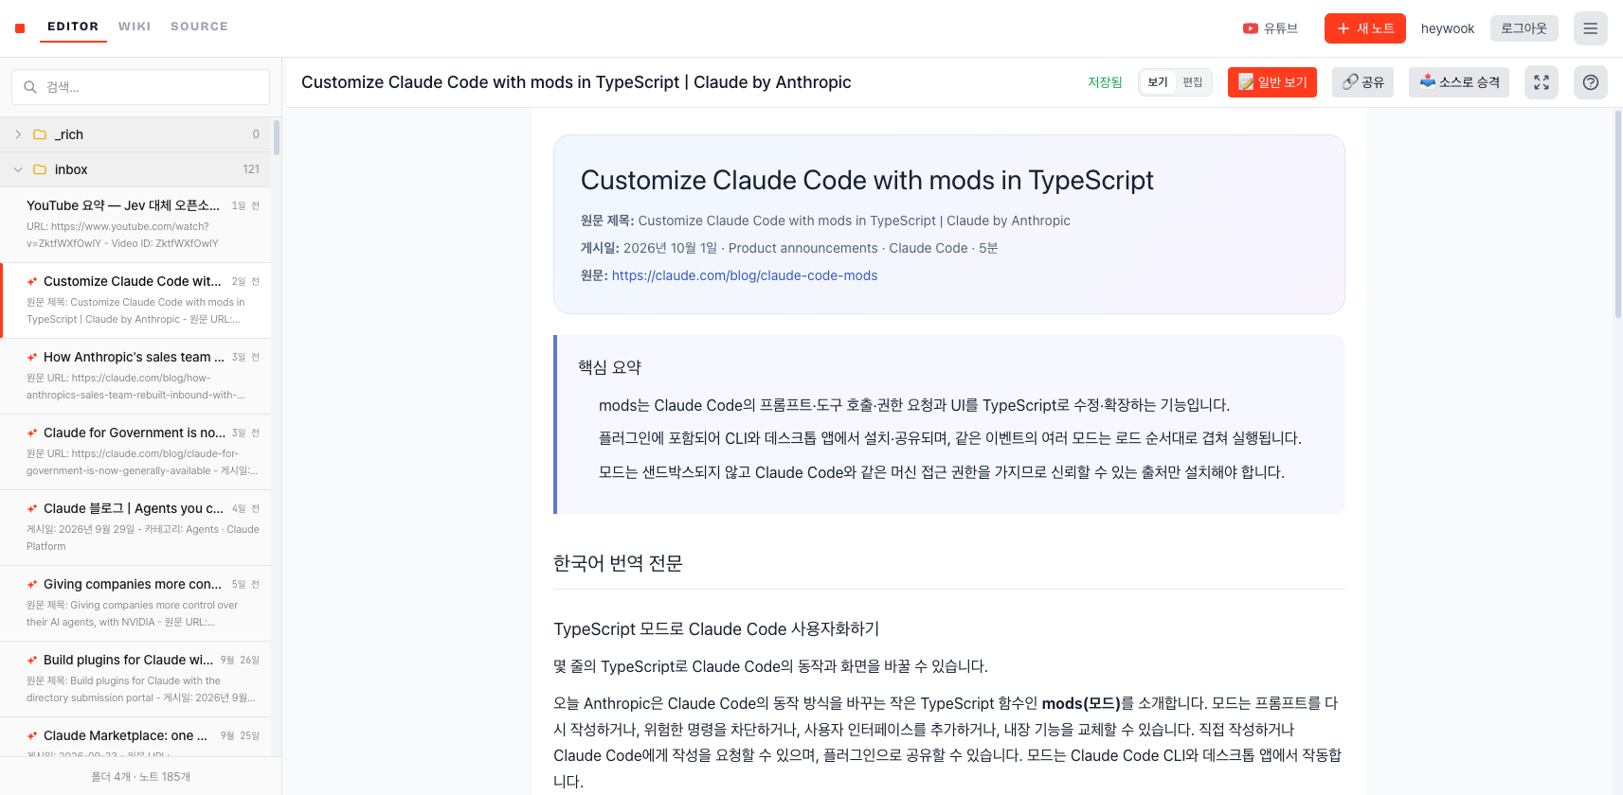This screenshot has width=1623, height=795.
Task: Click sparkle icon on Customize Claude Code note
Action: point(32,281)
